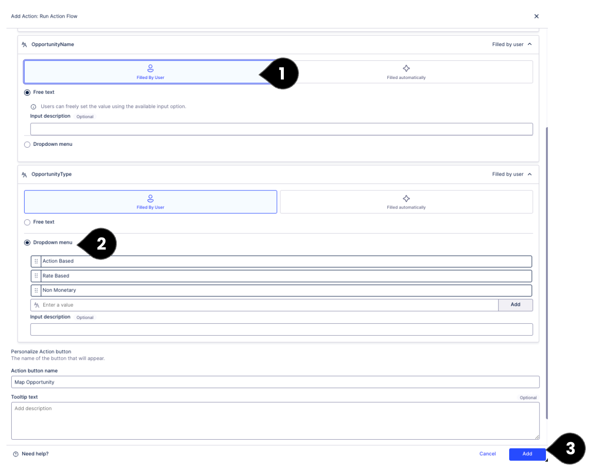This screenshot has width=599, height=473.
Task: Click the OpportunityType text type icon
Action: [25, 174]
